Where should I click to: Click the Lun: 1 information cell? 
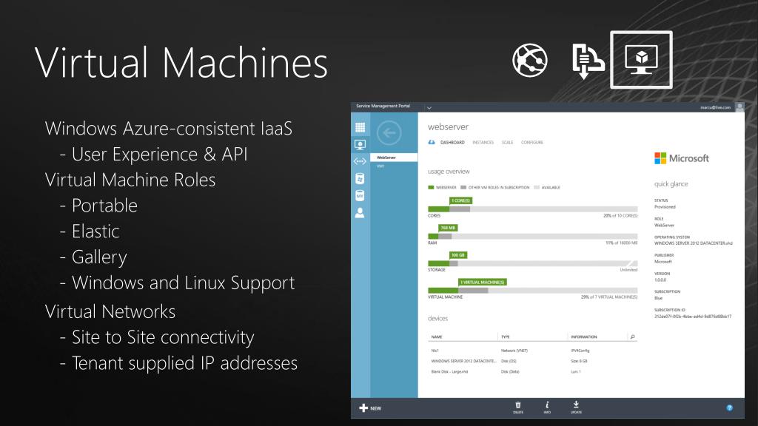[576, 372]
